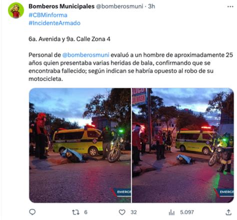Click the share upload icon

pos(228,212)
